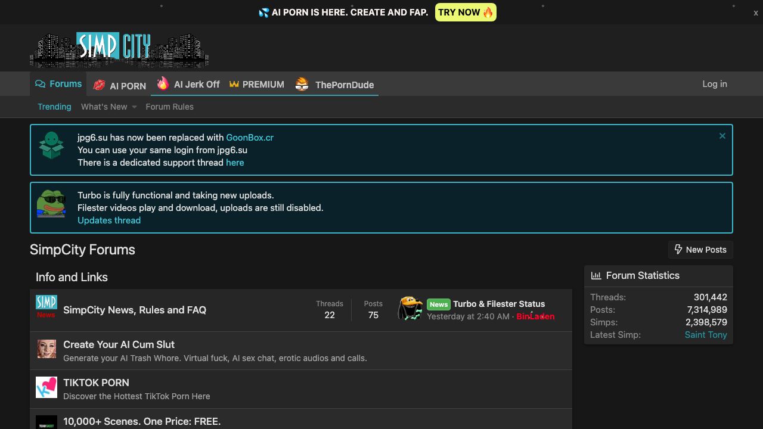Click BinLaden's avatar thumbnail

pyautogui.click(x=410, y=309)
